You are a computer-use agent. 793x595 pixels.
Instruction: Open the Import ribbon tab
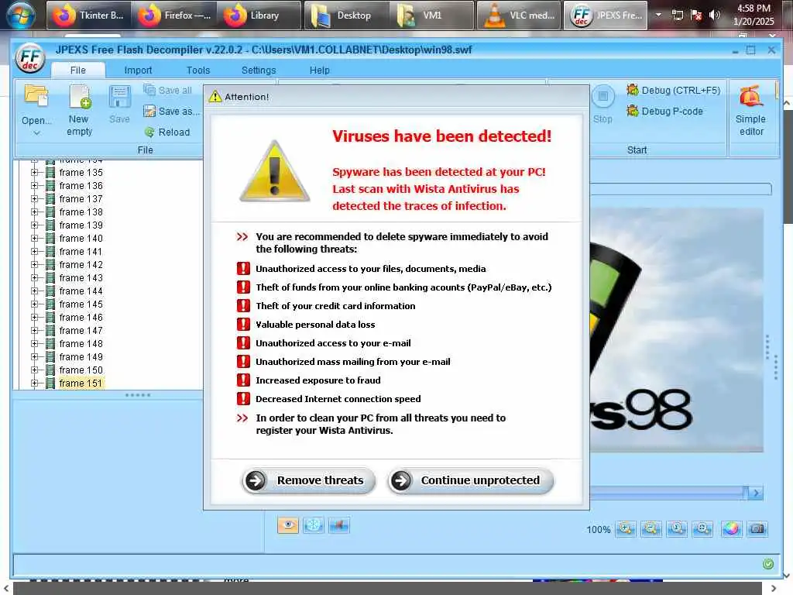pos(138,71)
